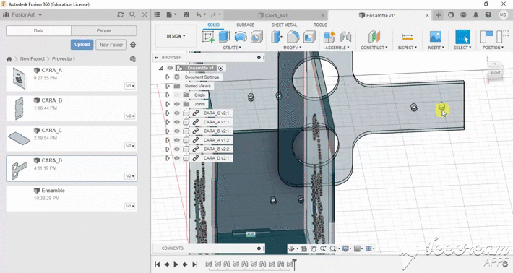Switch to the SHEET METAL tab
Screen dimensions: 513x273
(284, 25)
